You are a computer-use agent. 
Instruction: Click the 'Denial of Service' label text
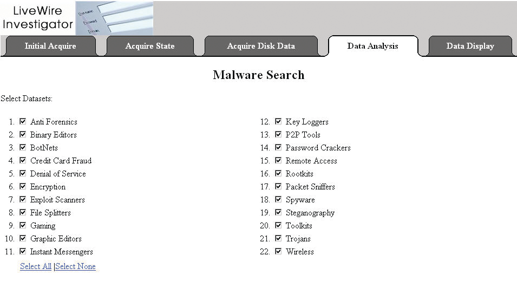pyautogui.click(x=58, y=174)
